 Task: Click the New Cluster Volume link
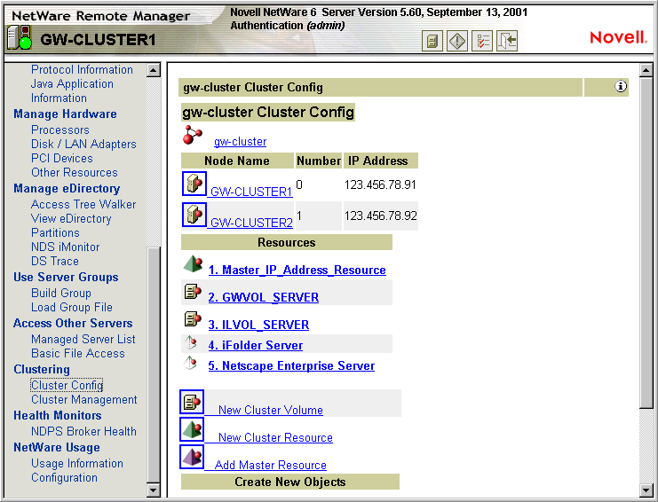click(x=271, y=410)
